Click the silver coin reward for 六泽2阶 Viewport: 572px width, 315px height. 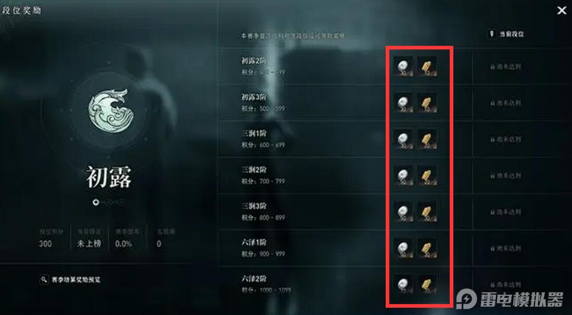pyautogui.click(x=403, y=284)
